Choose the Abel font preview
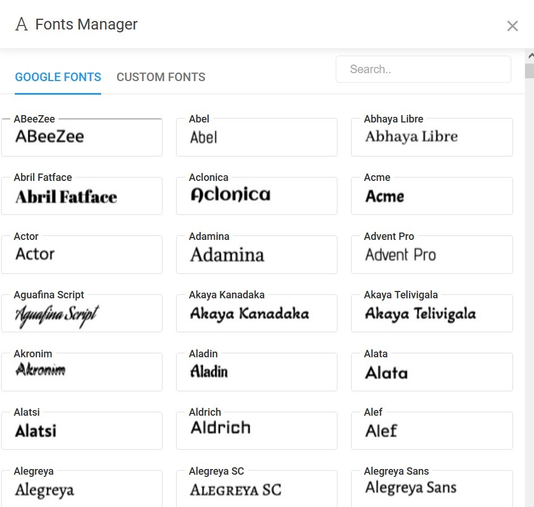The width and height of the screenshot is (534, 507). tap(257, 137)
